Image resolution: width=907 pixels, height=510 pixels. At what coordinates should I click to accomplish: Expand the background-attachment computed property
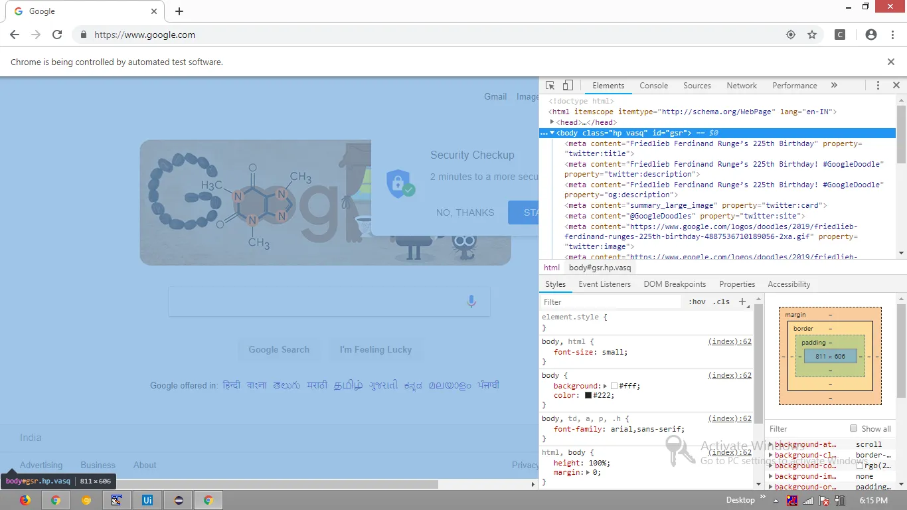pos(771,445)
